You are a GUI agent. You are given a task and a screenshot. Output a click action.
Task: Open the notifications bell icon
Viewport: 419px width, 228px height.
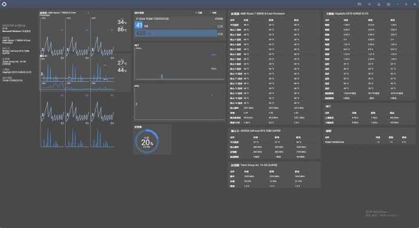(x=379, y=4)
